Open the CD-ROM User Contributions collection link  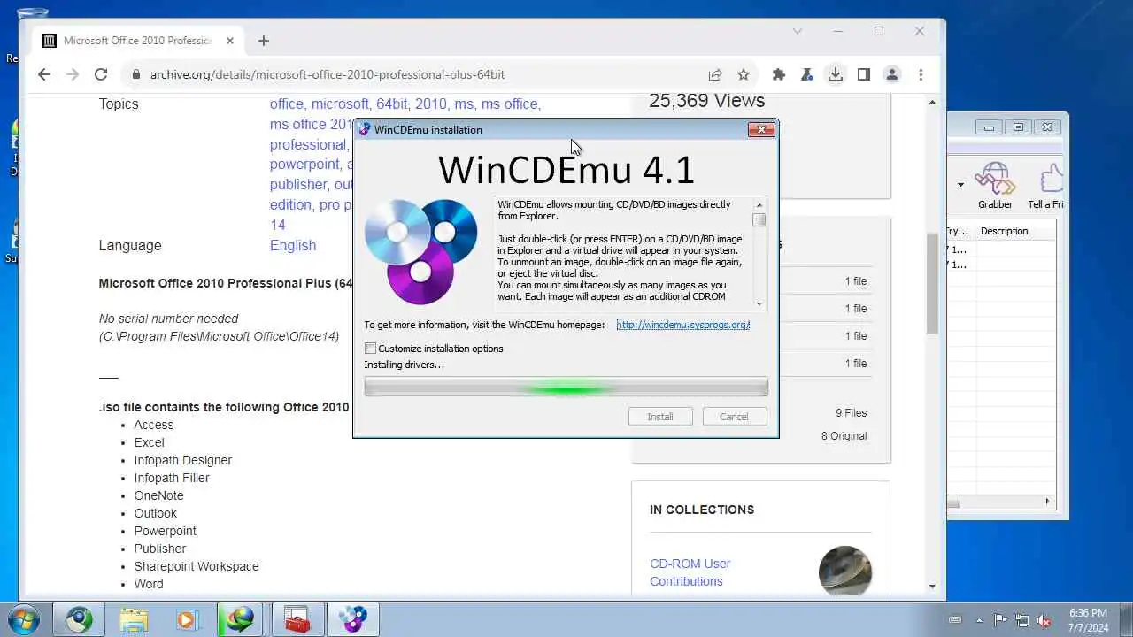690,572
